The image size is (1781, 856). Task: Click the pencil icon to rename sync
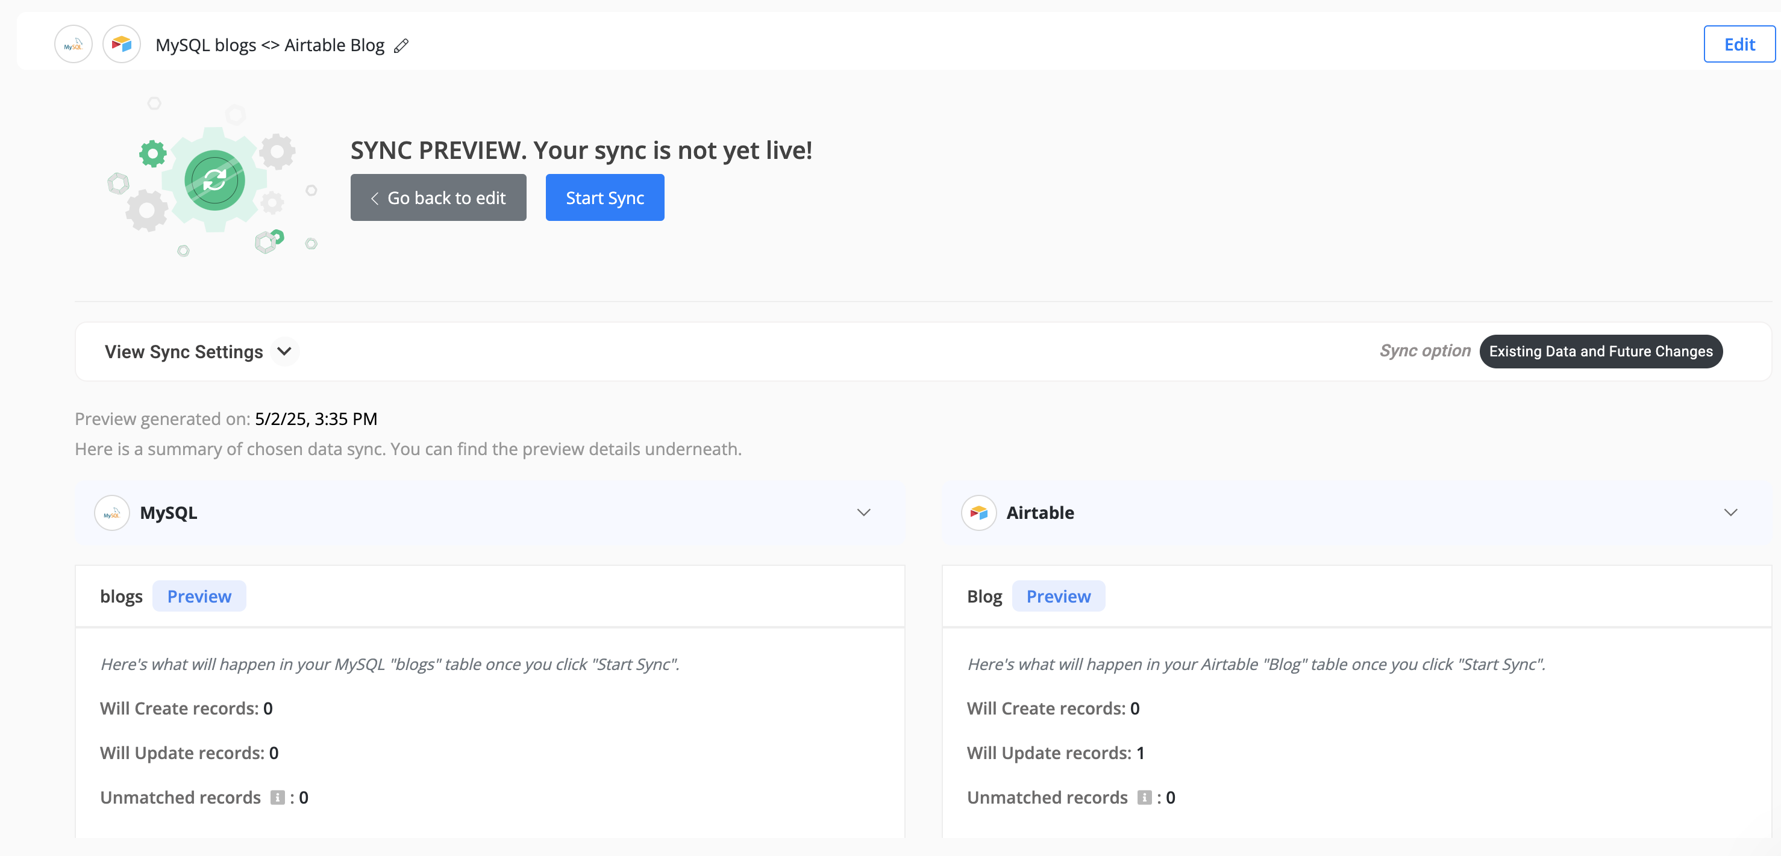(401, 46)
